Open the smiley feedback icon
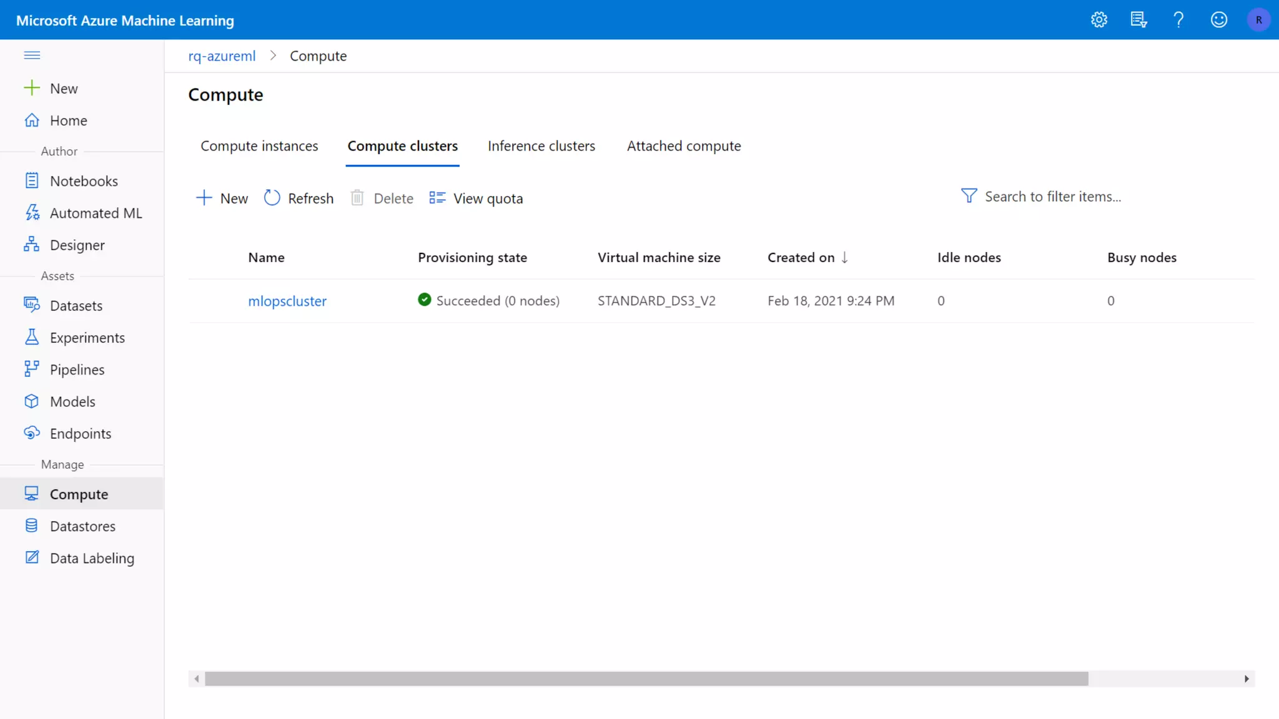Screen dimensions: 1279x719 pos(1218,20)
